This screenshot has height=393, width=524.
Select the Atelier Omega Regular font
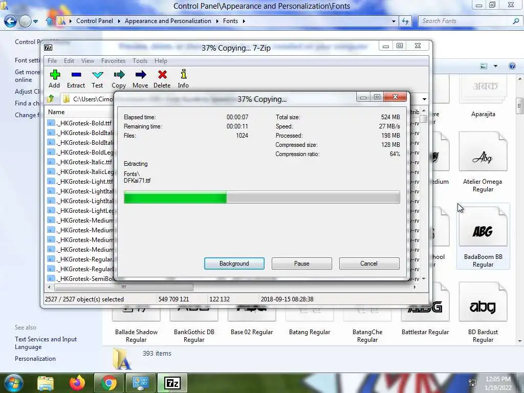pos(483,162)
